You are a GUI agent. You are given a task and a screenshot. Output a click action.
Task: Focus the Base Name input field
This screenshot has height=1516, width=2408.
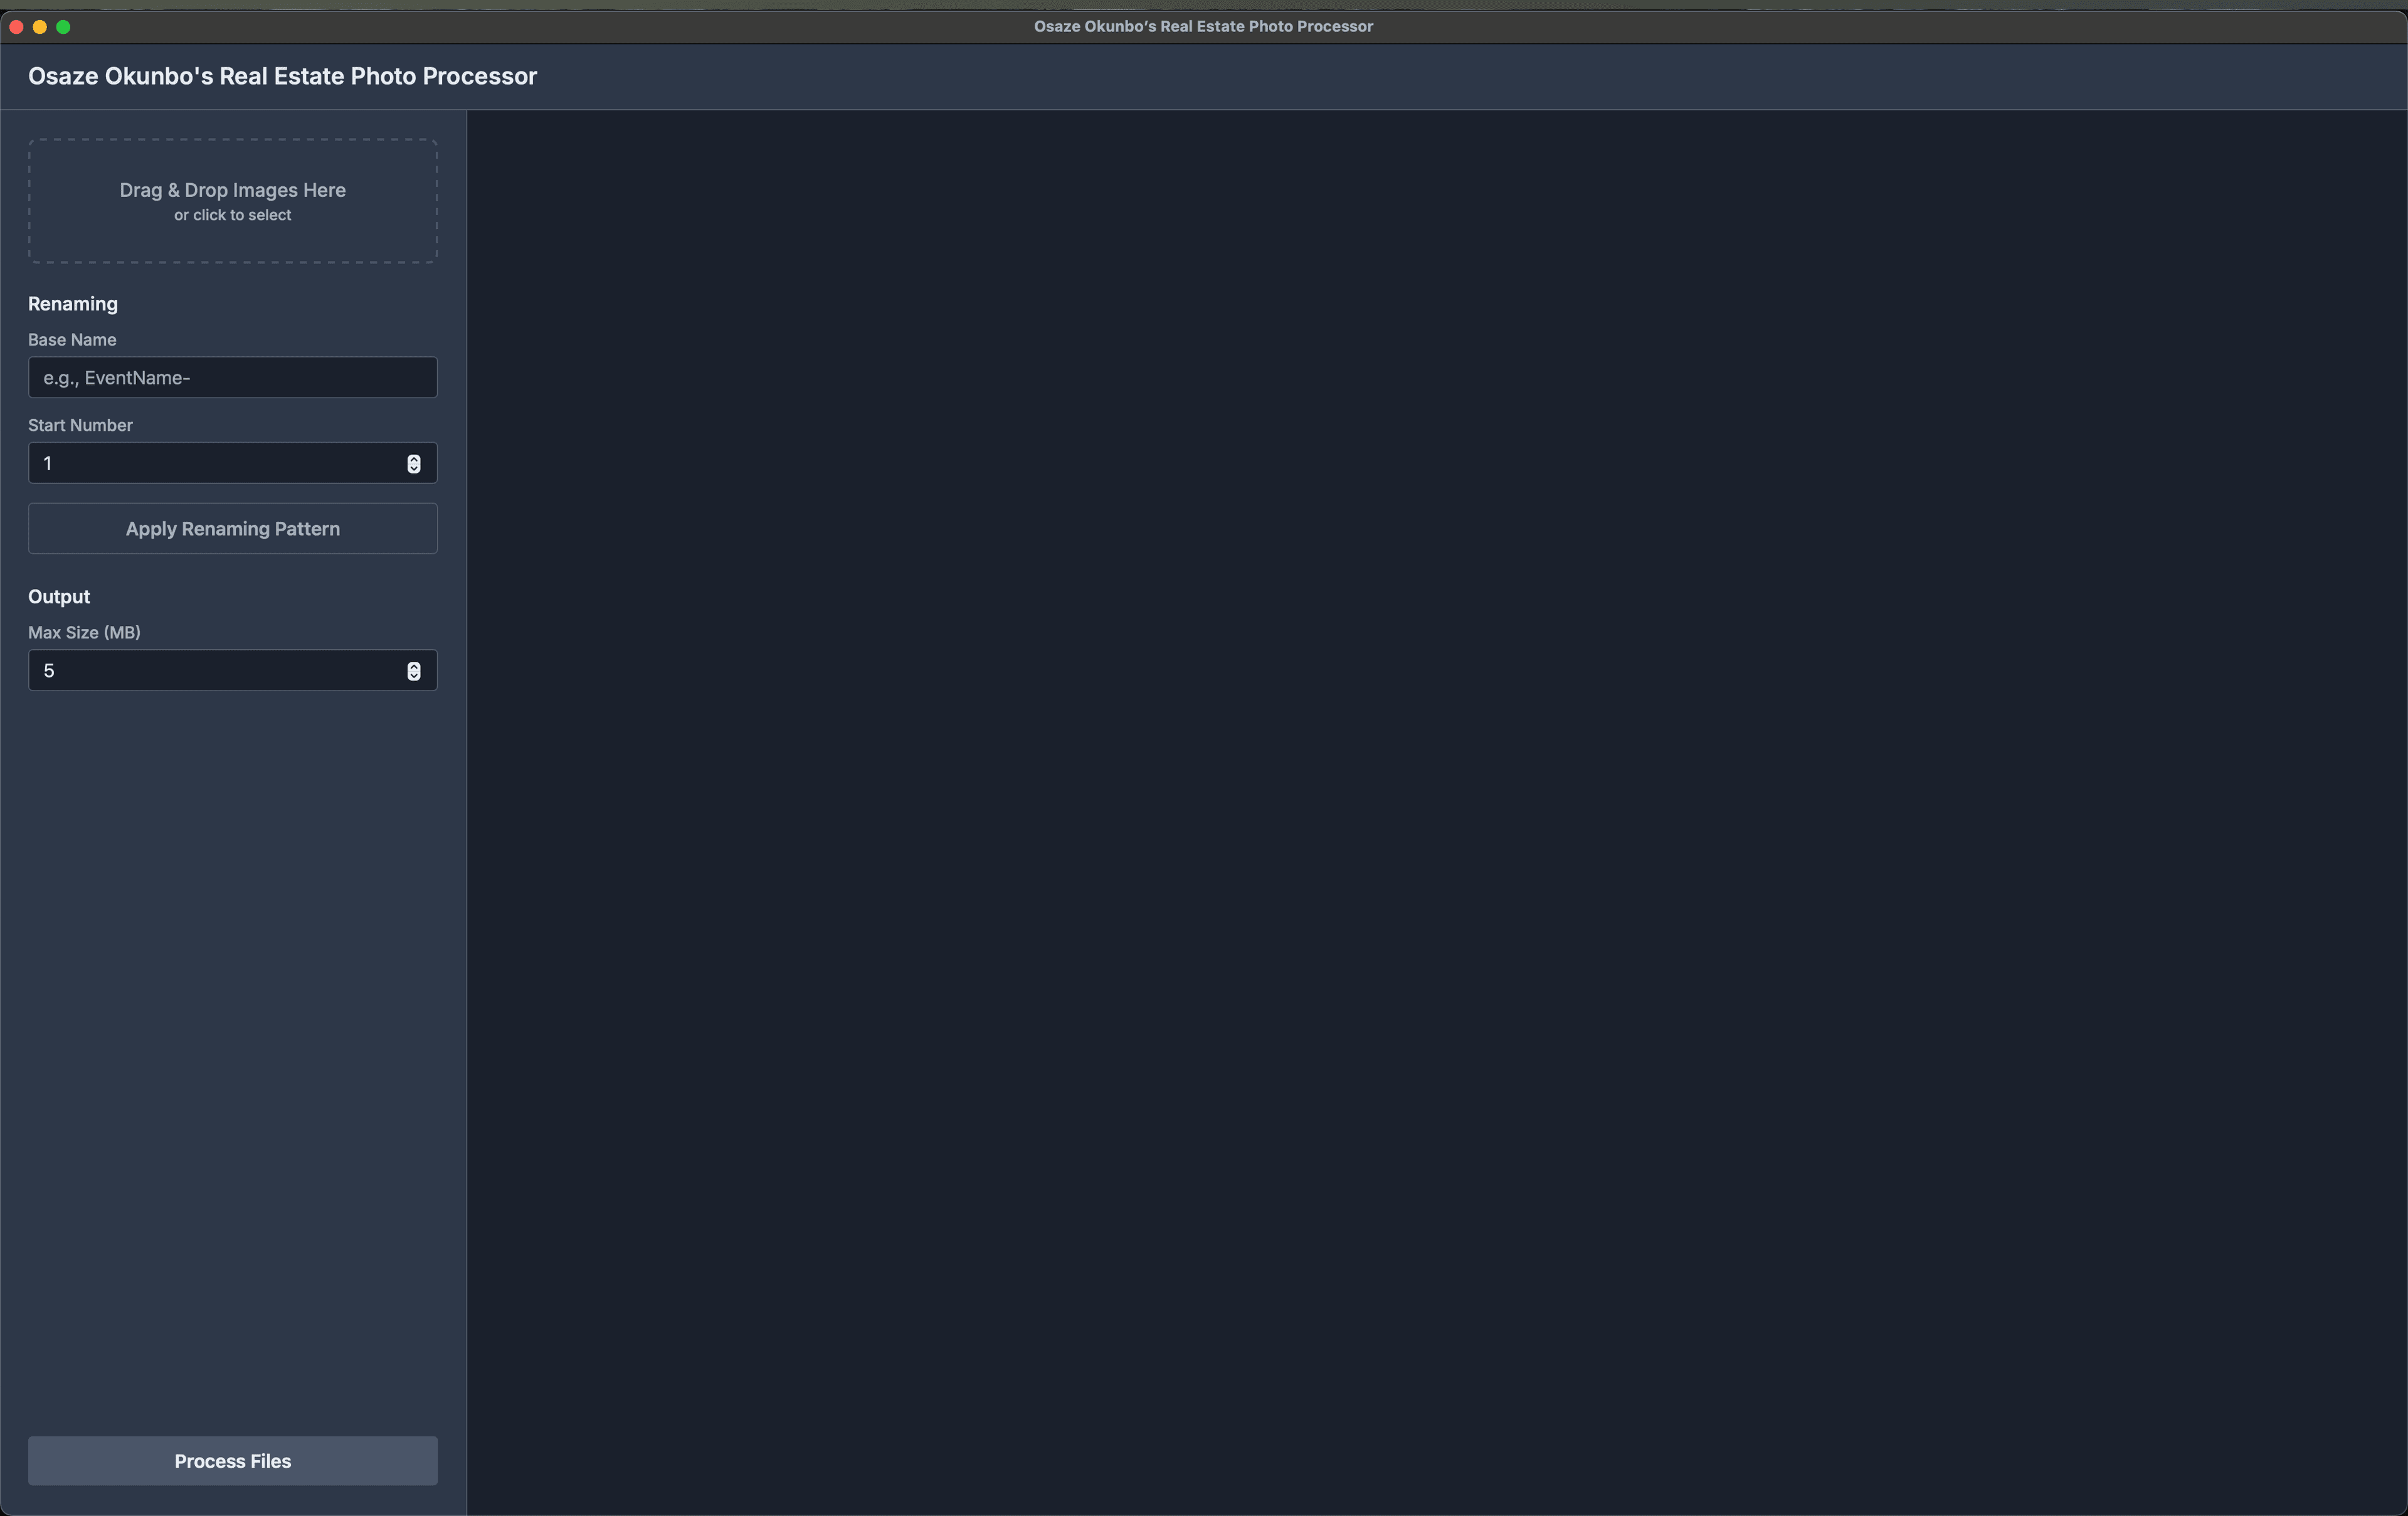point(232,377)
